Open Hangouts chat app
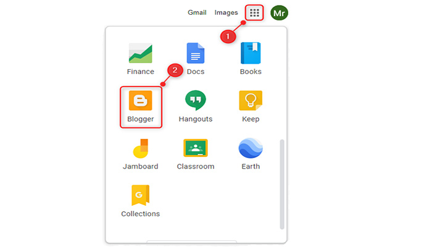This screenshot has height=247, width=432. point(196,107)
